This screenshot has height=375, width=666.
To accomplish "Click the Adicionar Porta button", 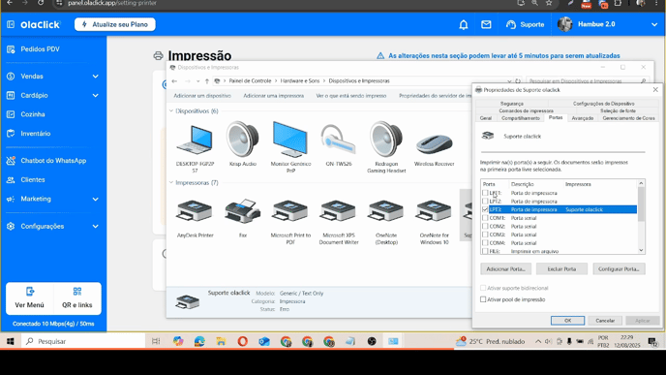I will pyautogui.click(x=505, y=268).
